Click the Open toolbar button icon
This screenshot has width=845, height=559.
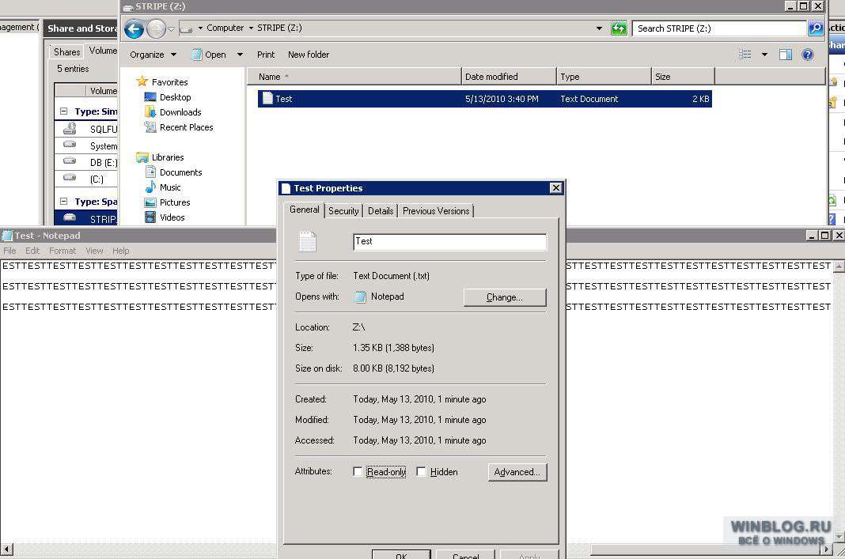[197, 55]
